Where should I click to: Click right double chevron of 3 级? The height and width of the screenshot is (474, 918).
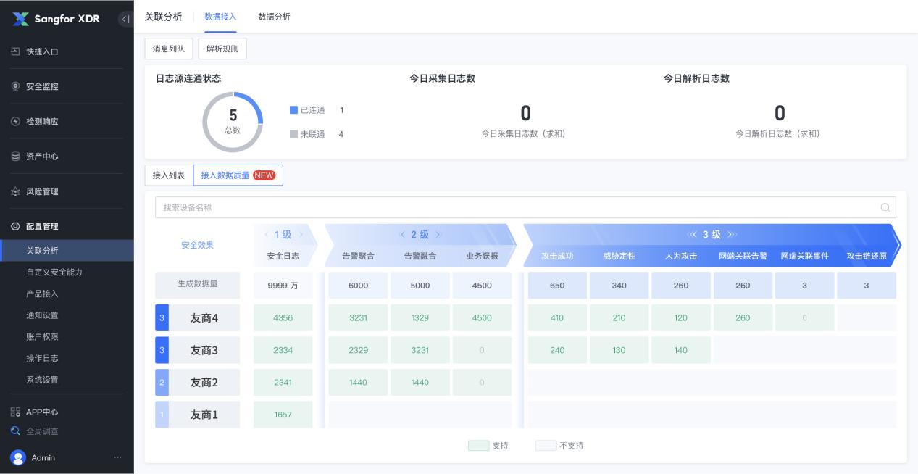click(732, 235)
